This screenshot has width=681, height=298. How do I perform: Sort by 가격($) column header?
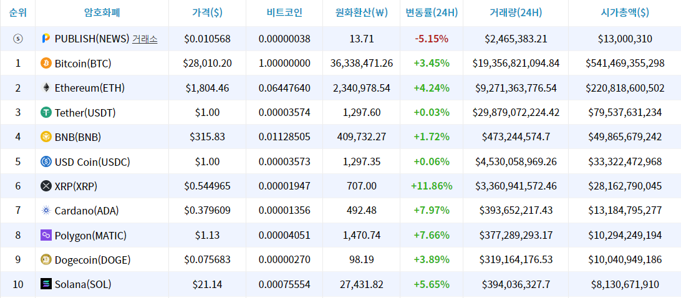coord(207,12)
